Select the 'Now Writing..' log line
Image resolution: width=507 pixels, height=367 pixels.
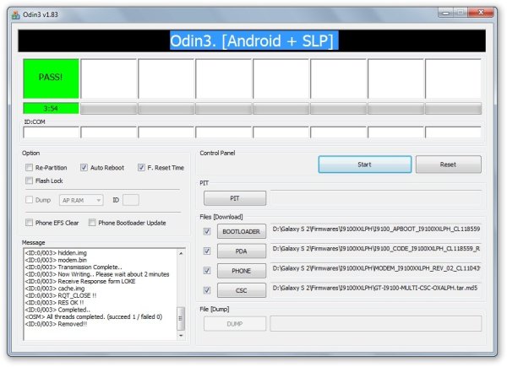97,274
